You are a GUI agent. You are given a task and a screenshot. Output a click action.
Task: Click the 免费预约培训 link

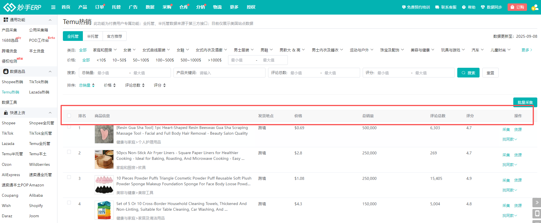(416, 7)
